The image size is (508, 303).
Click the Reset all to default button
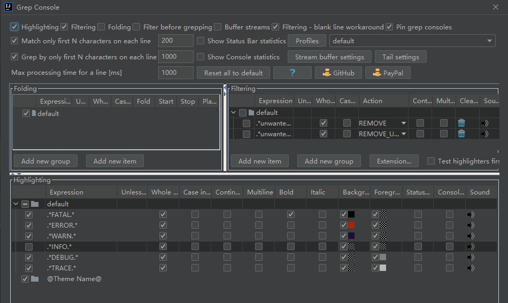[x=233, y=73]
